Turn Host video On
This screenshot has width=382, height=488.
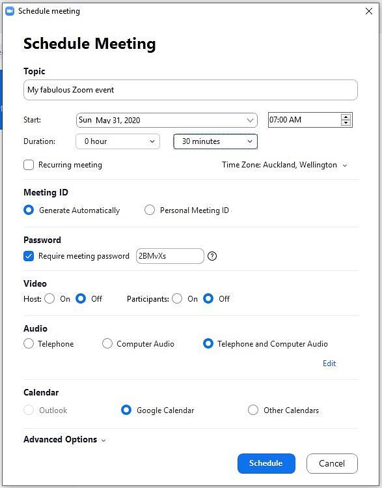click(49, 299)
